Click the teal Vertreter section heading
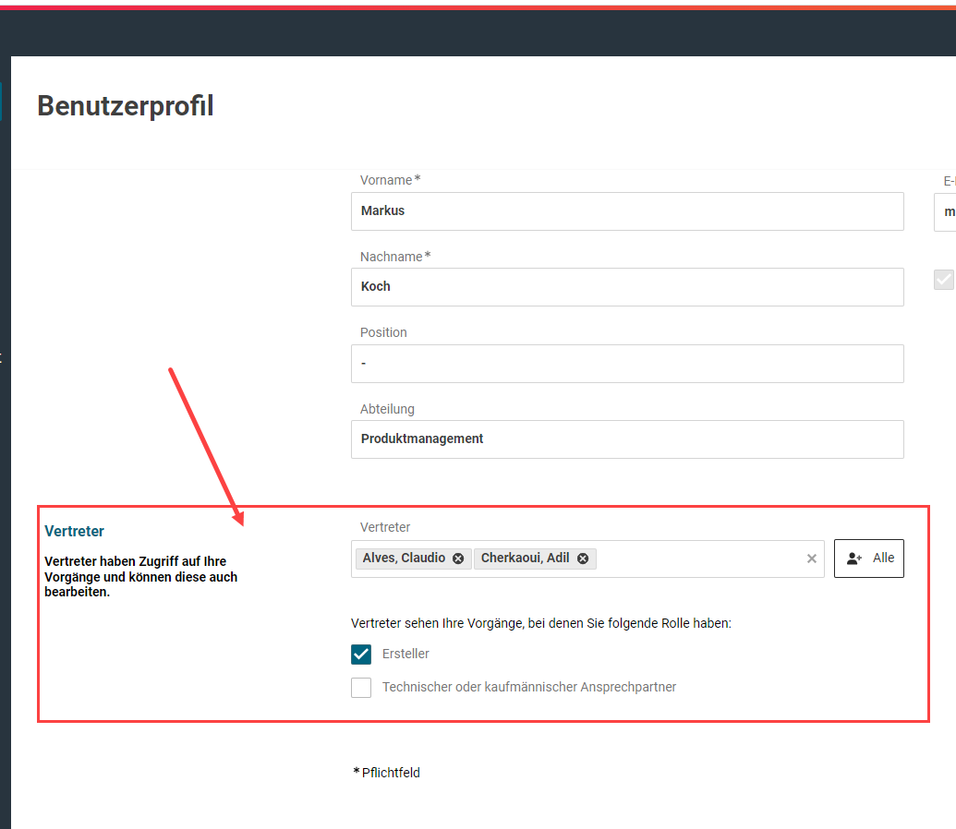Screen dimensions: 956x829 pos(75,532)
